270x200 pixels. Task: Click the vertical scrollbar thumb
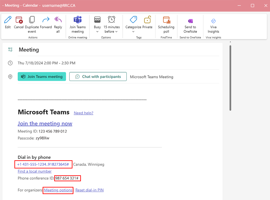pos(230,78)
